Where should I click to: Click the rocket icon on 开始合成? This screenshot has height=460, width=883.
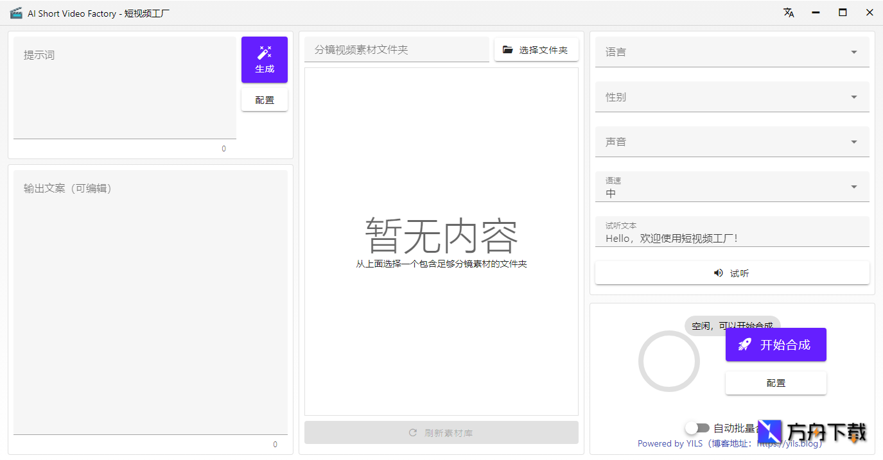744,345
